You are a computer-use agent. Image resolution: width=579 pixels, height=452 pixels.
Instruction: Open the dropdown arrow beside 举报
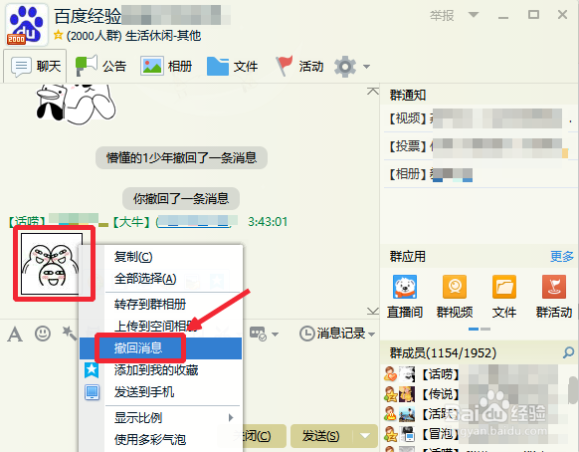pos(473,15)
